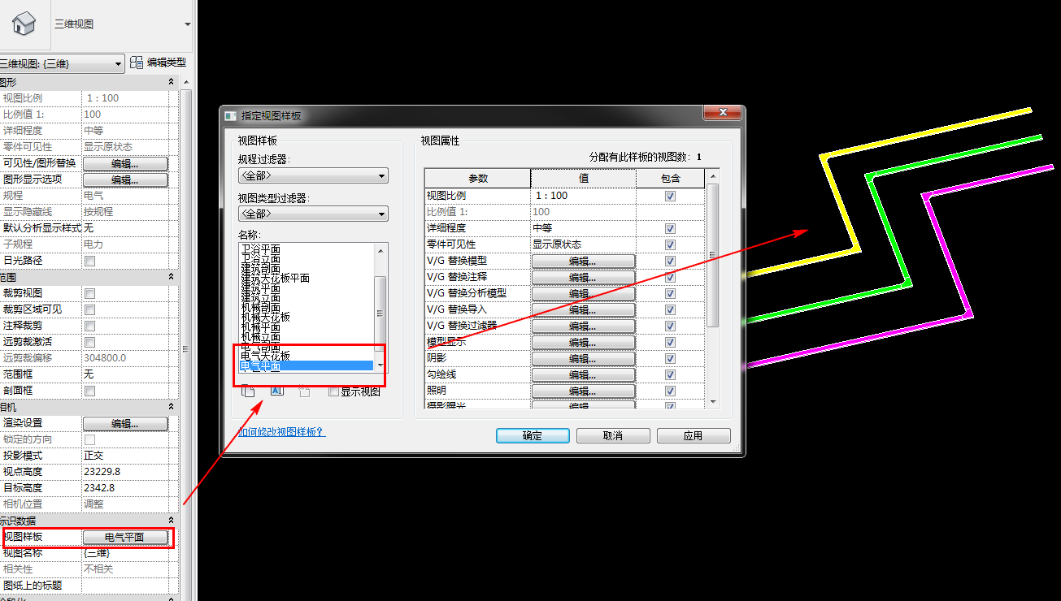This screenshot has height=601, width=1061.
Task: Click the default 3D view home icon
Action: point(23,23)
